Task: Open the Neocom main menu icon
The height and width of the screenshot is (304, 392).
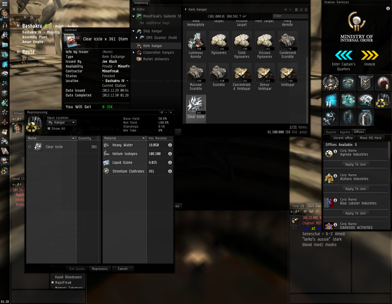Action: click(x=5, y=4)
